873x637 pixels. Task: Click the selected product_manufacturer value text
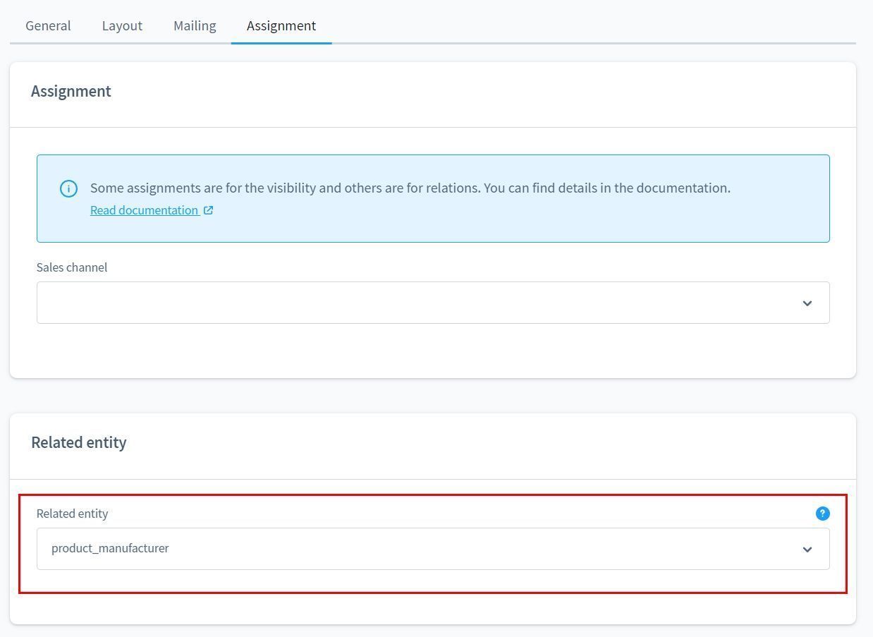pyautogui.click(x=110, y=548)
